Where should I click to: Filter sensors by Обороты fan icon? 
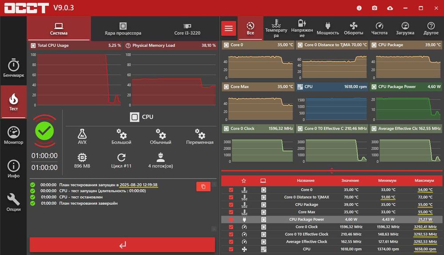point(353,28)
